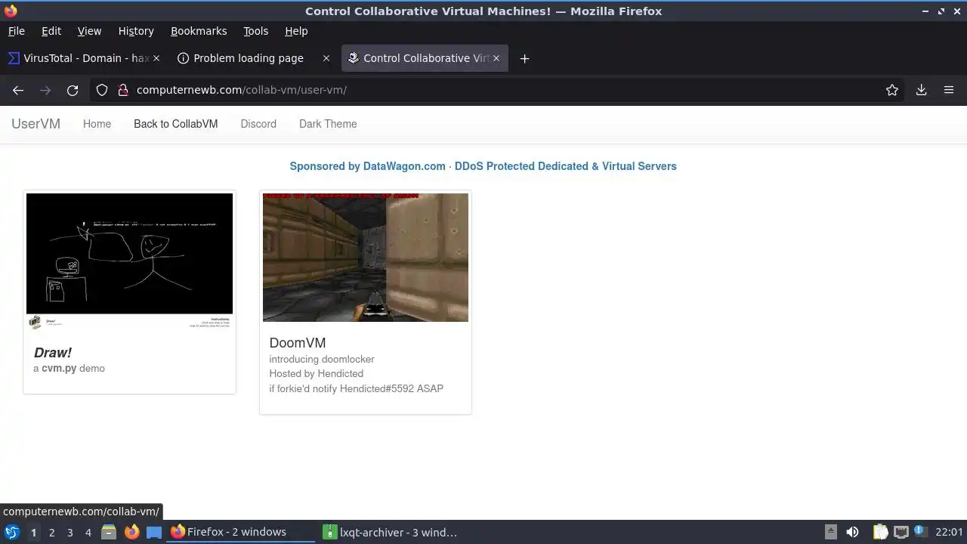This screenshot has height=544, width=967.
Task: Click 'introducing doomlocker' text
Action: click(322, 359)
